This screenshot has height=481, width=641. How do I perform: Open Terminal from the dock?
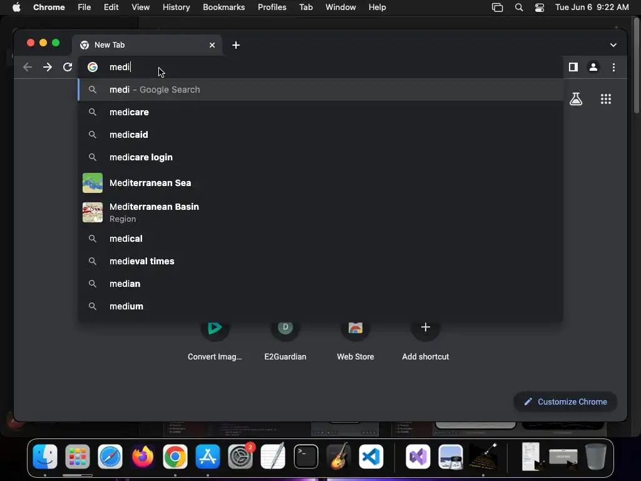point(305,456)
